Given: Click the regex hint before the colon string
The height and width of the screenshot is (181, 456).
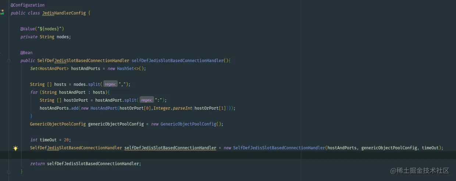Looking at the screenshot, I should (x=146, y=100).
